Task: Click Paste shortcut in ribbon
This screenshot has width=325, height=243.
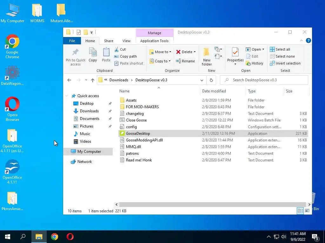Action: 129,63
